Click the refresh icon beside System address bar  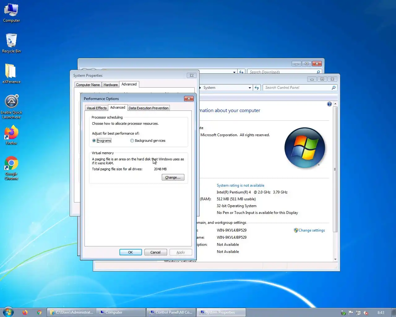[257, 88]
